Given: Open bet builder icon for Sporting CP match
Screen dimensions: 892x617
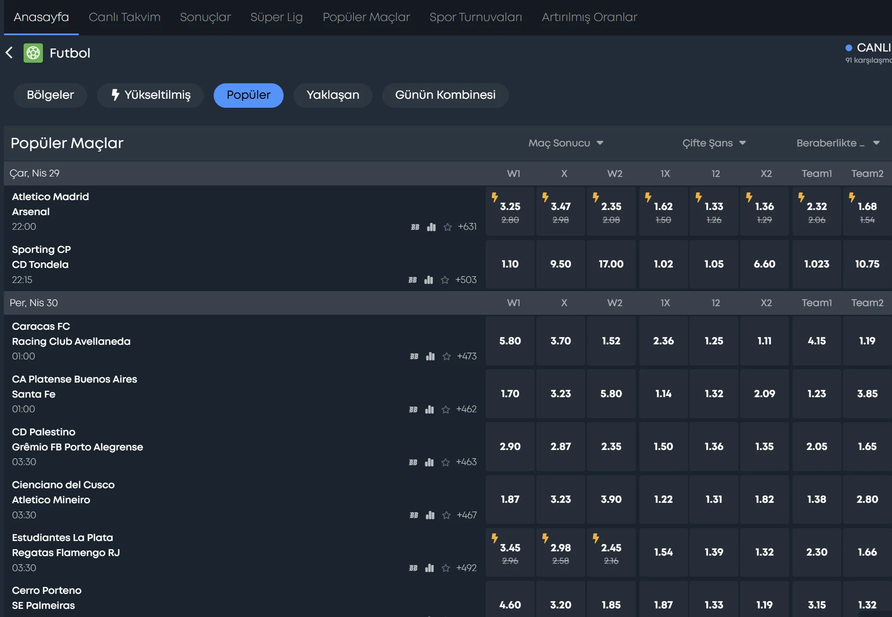Looking at the screenshot, I should coord(412,280).
